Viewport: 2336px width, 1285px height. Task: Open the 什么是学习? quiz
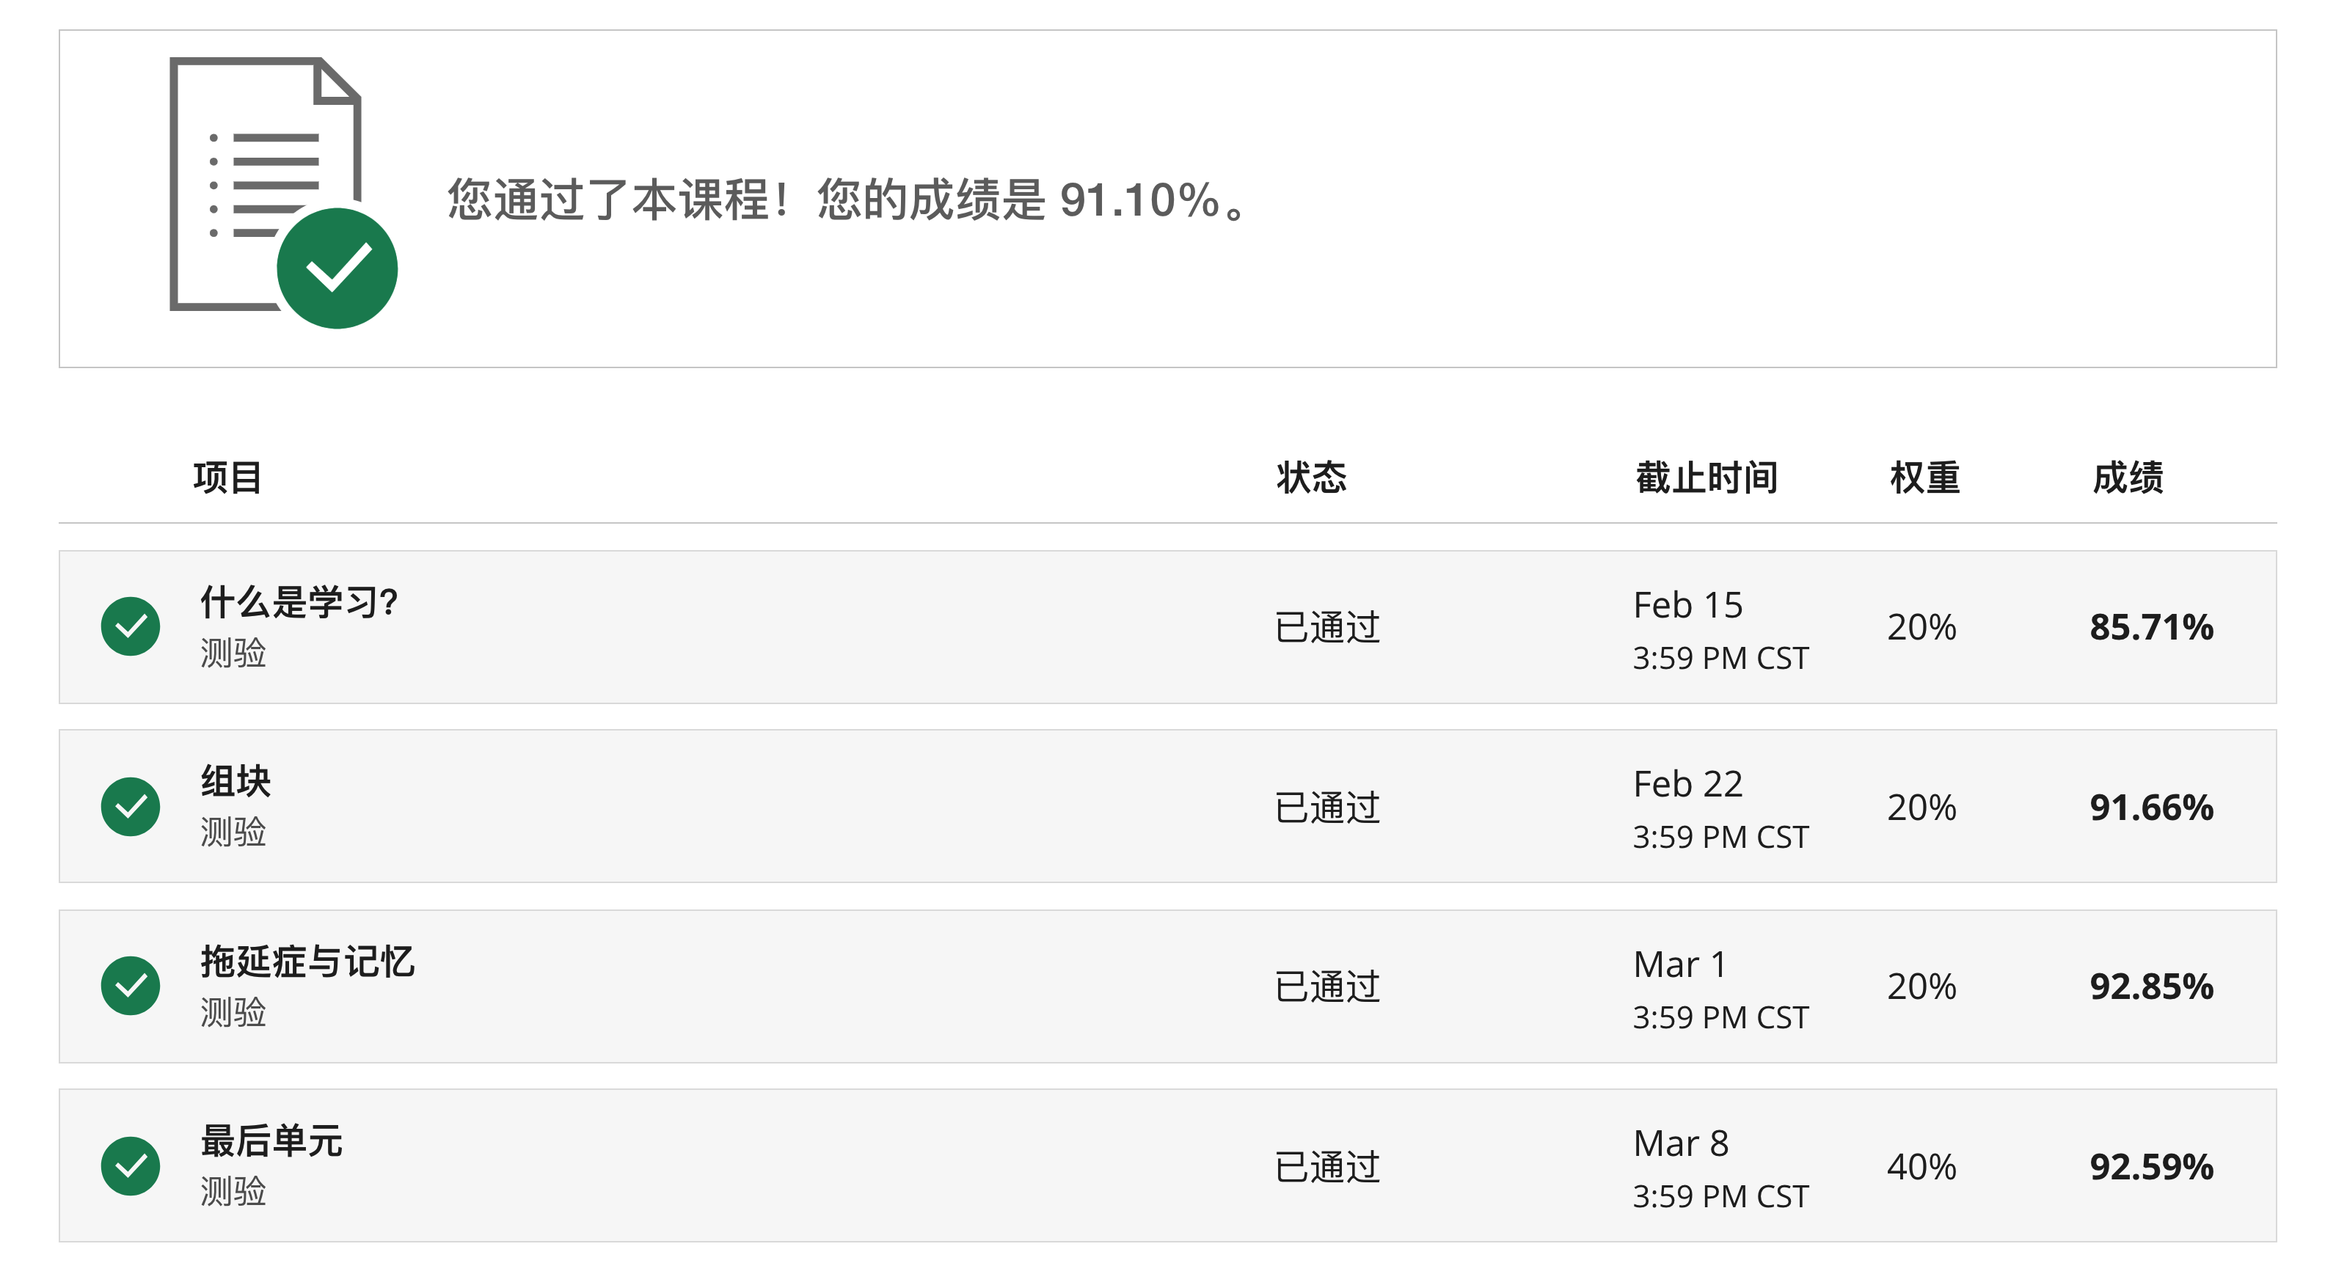click(299, 602)
